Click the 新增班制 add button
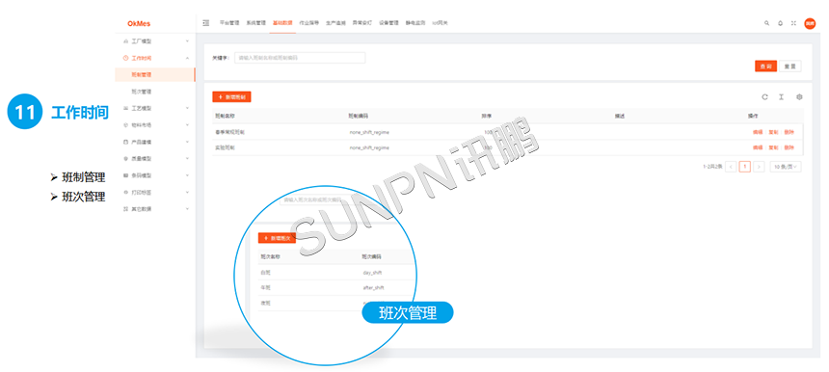This screenshot has width=829, height=372. [x=231, y=97]
